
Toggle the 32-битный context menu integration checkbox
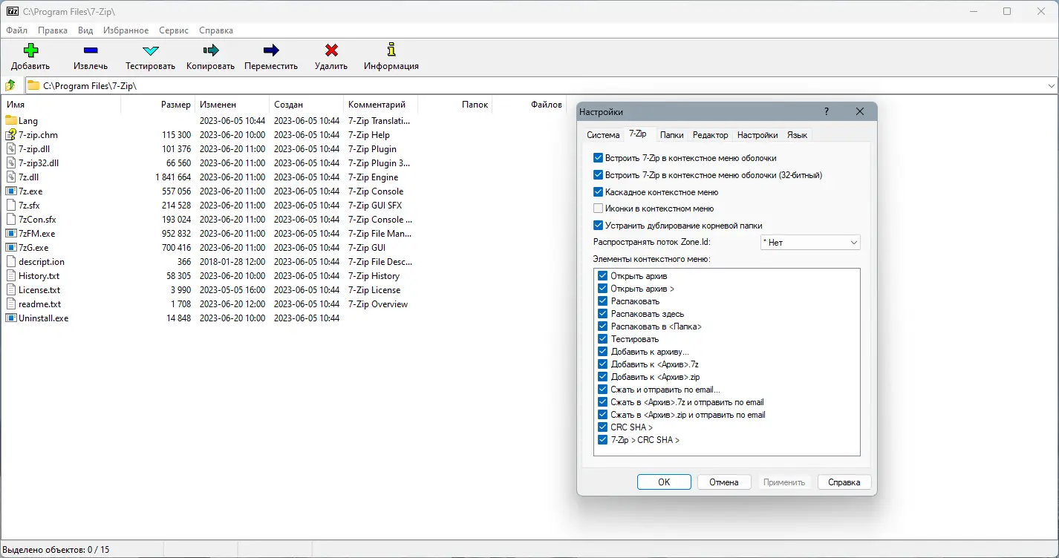click(598, 175)
